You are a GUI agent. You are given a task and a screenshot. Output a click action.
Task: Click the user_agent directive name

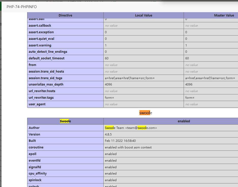coord(37,104)
